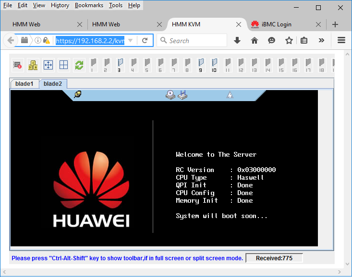The image size is (352, 277).
Task: Select blade slot 4 icon
Action: (x=134, y=65)
